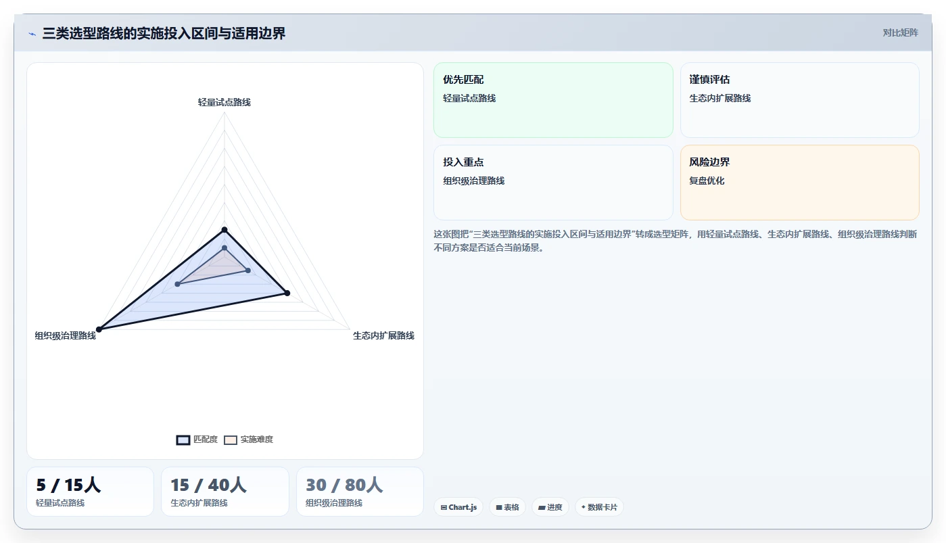Click the title 三类选型路线的实施投入区间与适用边界

pyautogui.click(x=164, y=33)
